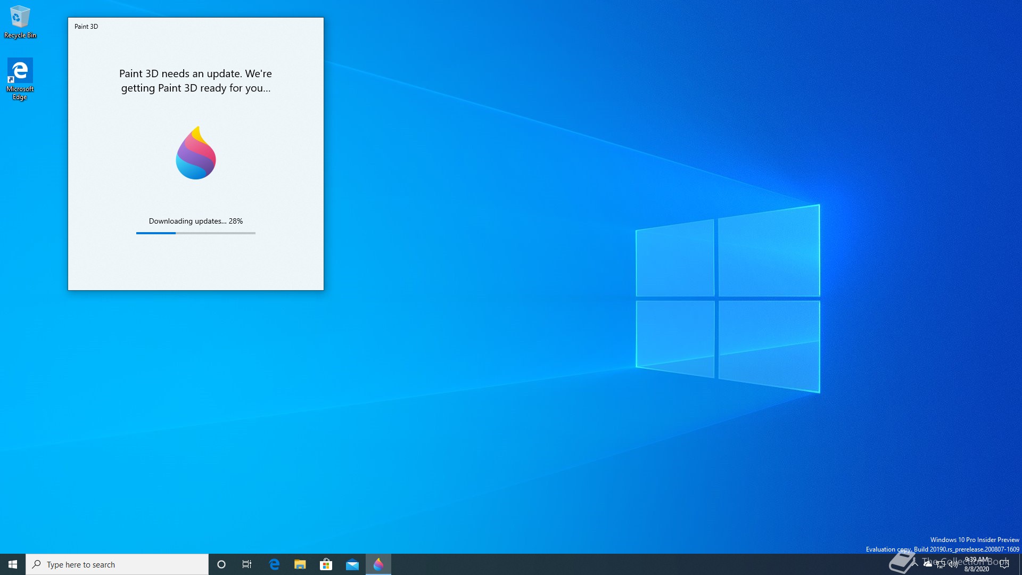
Task: Click the Show desktop strip
Action: (1020, 564)
